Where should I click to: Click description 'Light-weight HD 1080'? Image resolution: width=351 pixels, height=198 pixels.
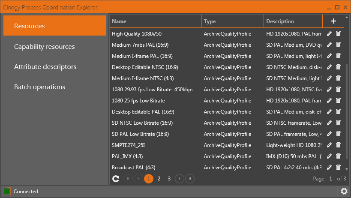(x=294, y=145)
